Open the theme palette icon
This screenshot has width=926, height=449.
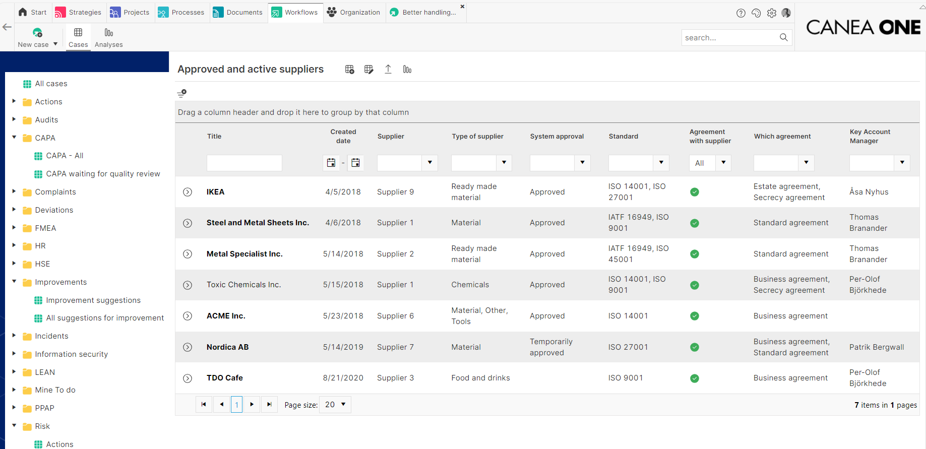[756, 13]
